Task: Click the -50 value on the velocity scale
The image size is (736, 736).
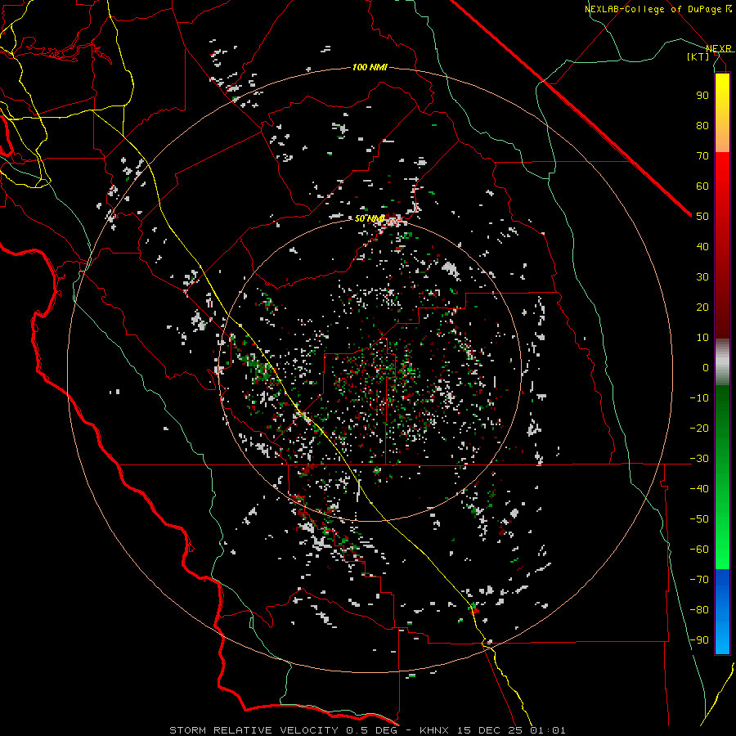Action: [699, 519]
